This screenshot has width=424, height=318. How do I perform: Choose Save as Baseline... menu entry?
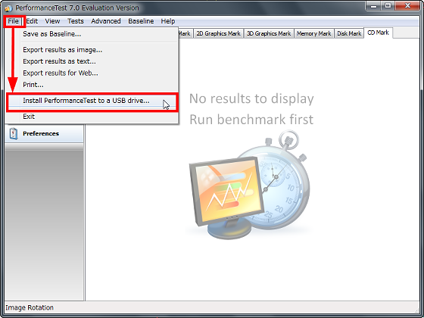(92, 34)
